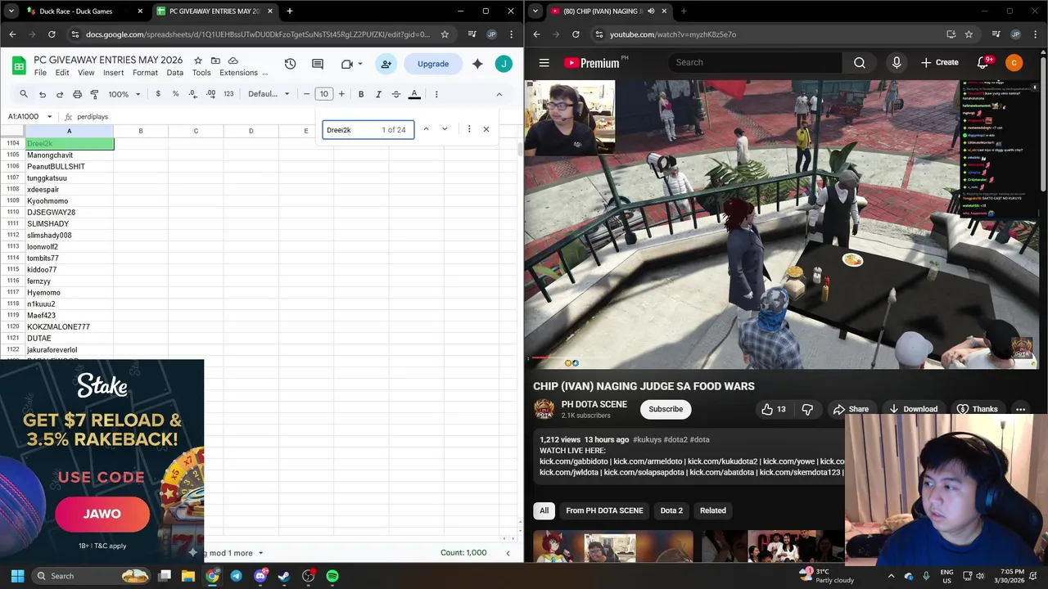Open the version history icon in Sheets
1048x589 pixels.
290,64
